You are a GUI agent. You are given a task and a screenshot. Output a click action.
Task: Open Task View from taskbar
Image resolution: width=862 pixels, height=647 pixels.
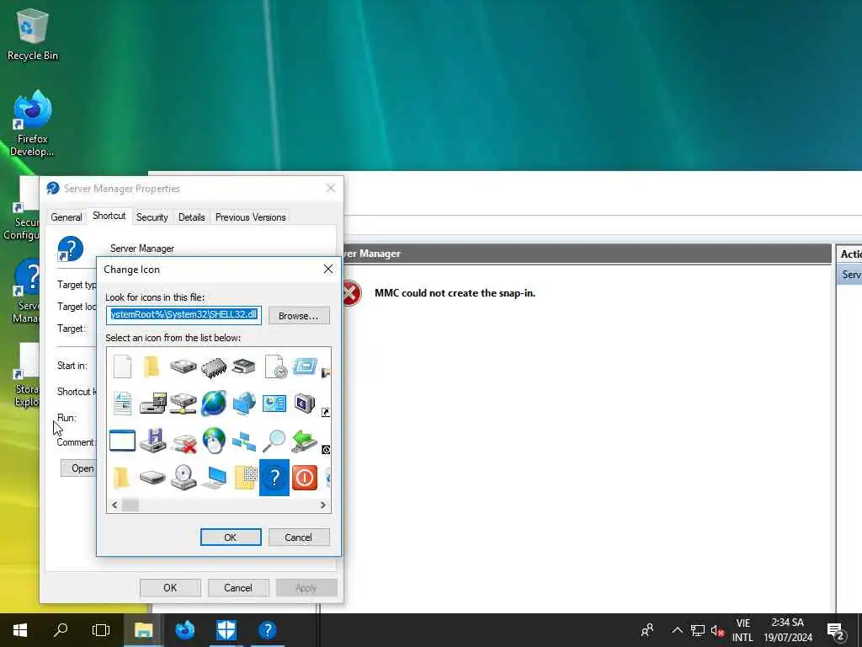pos(101,630)
